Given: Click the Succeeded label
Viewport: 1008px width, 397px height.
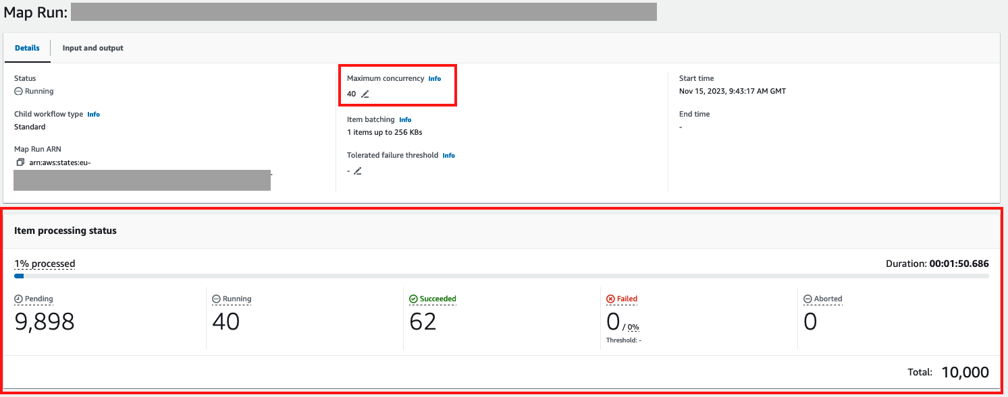Looking at the screenshot, I should point(438,299).
